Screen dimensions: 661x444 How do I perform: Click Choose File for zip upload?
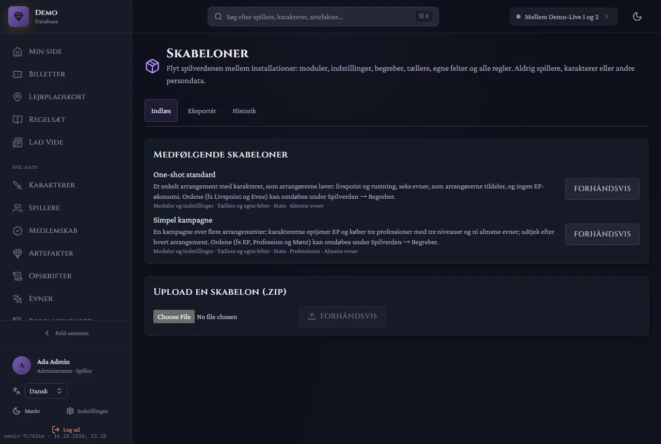click(174, 316)
